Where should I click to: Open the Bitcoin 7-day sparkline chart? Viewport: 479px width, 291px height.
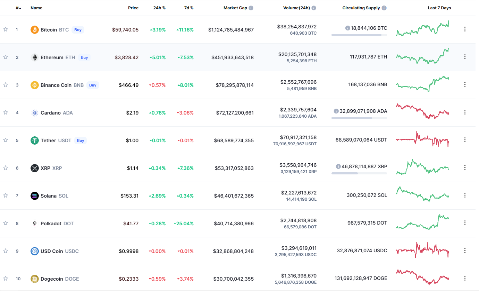coord(422,29)
